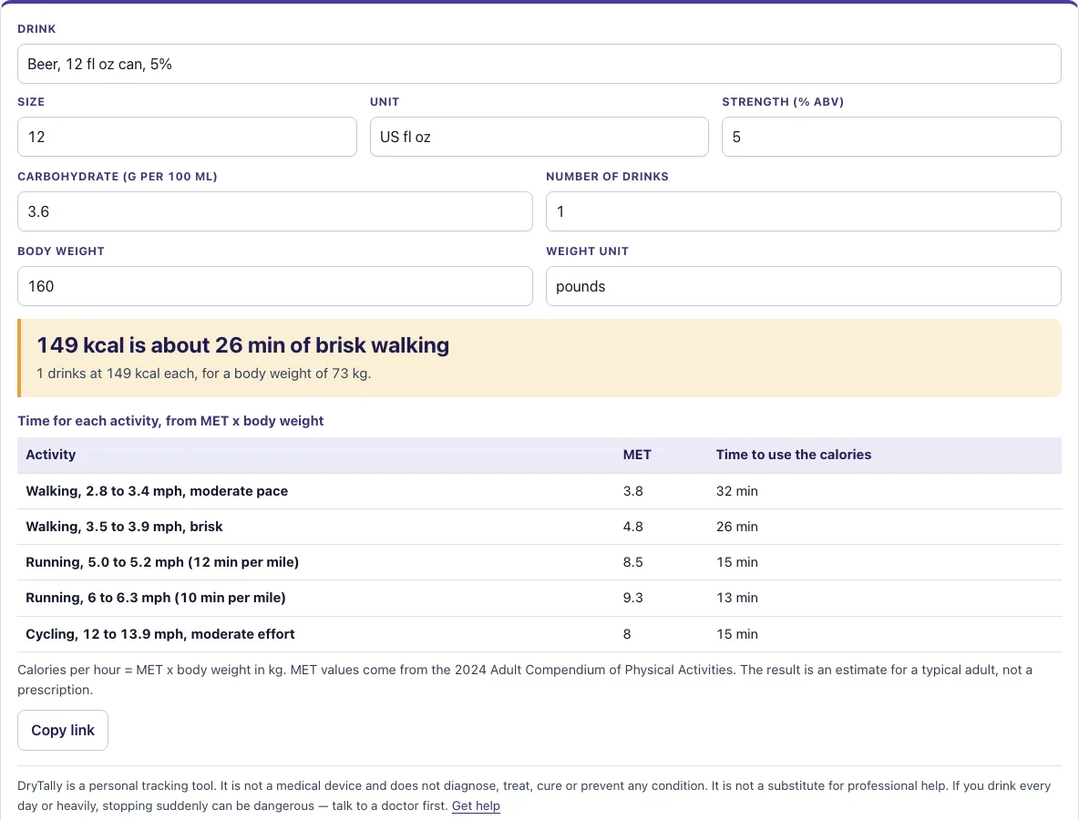Click the "Time to use the calories" header
The height and width of the screenshot is (820, 1079).
pyautogui.click(x=794, y=455)
